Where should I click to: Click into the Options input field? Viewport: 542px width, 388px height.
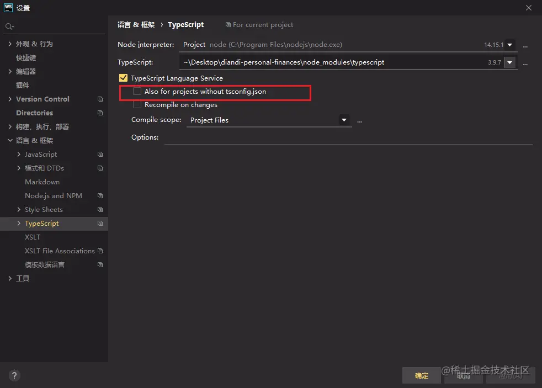(348, 137)
